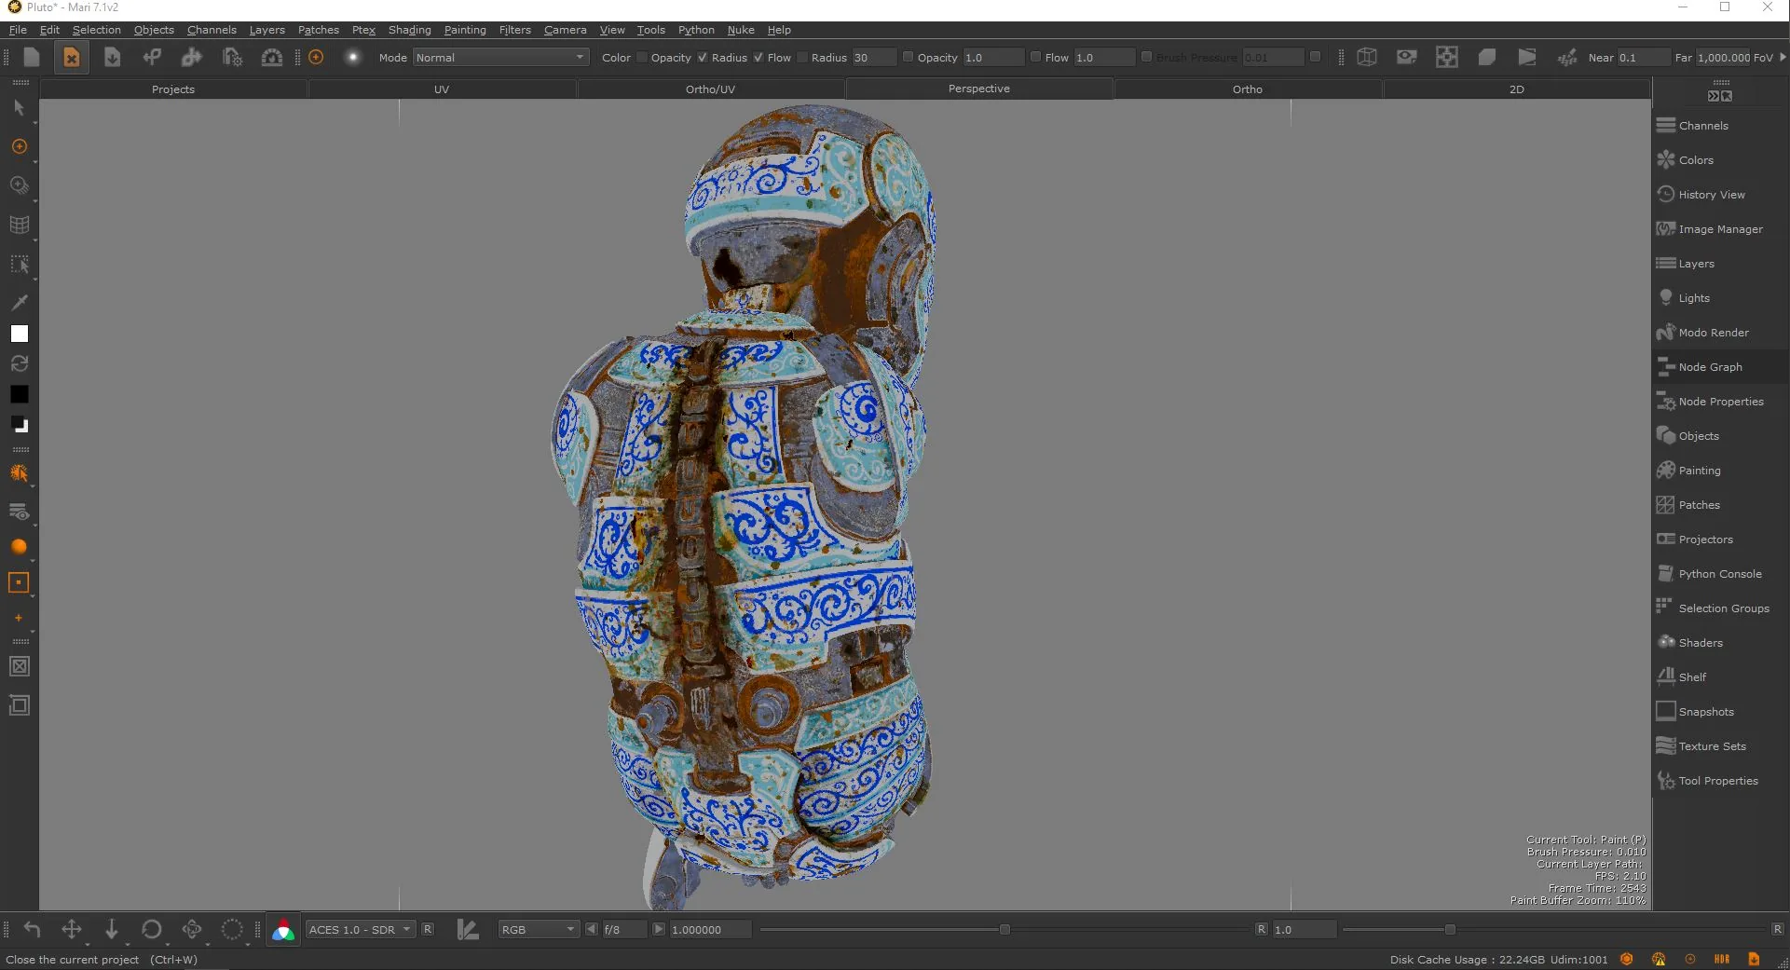Click the gain slider handle after 1.000000 field
The height and width of the screenshot is (970, 1790).
coord(1004,929)
